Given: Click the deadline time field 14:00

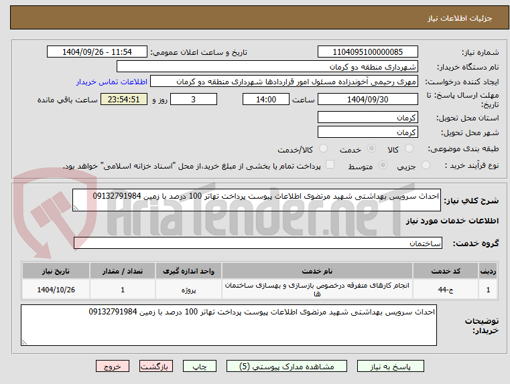Looking at the screenshot, I should pyautogui.click(x=266, y=99).
